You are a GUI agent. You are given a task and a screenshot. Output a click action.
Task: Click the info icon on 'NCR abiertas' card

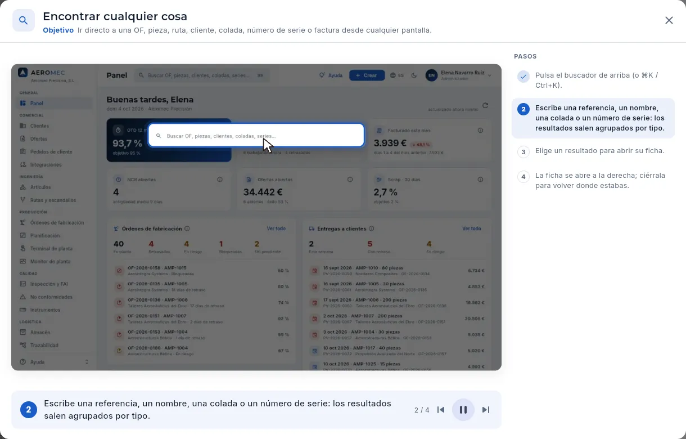click(x=219, y=180)
